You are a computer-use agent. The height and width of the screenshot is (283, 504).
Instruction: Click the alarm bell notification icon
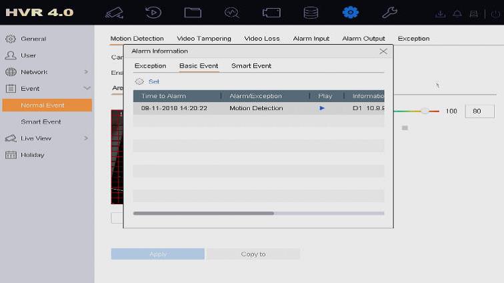pyautogui.click(x=457, y=13)
